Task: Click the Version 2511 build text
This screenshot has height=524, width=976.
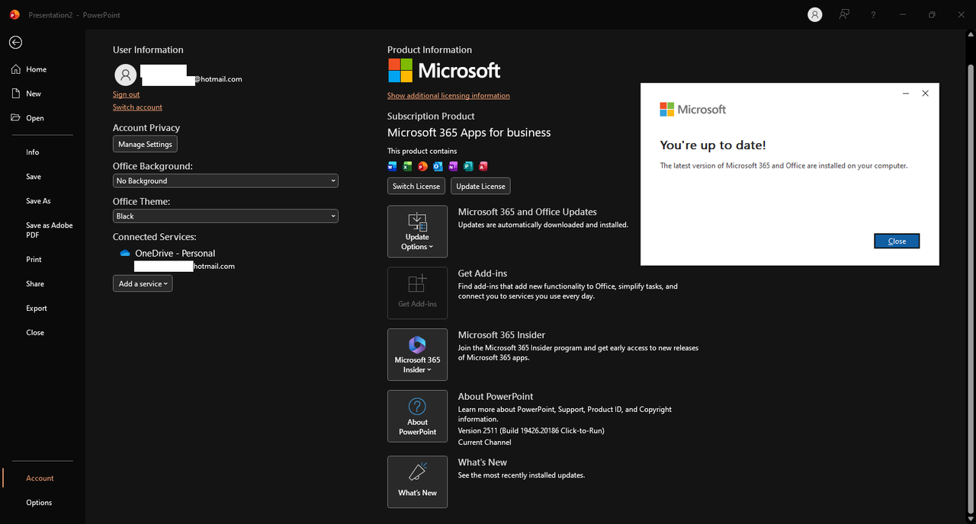Action: [x=531, y=431]
